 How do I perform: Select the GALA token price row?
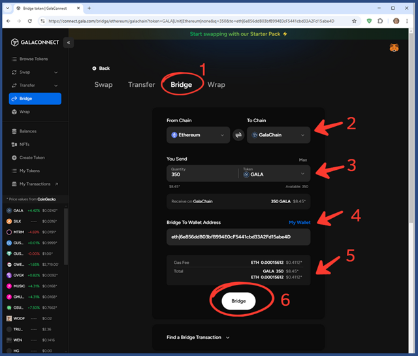(x=32, y=211)
